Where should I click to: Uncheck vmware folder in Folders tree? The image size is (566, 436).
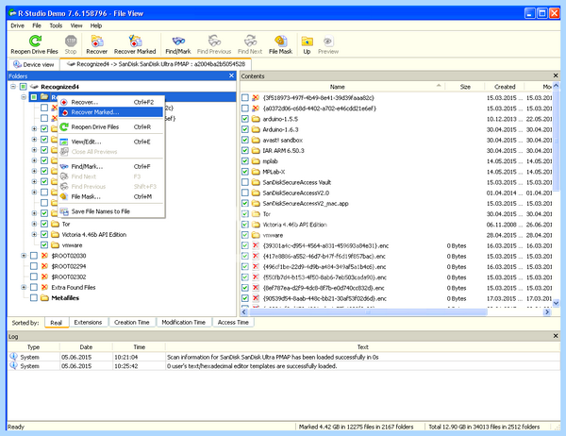44,245
